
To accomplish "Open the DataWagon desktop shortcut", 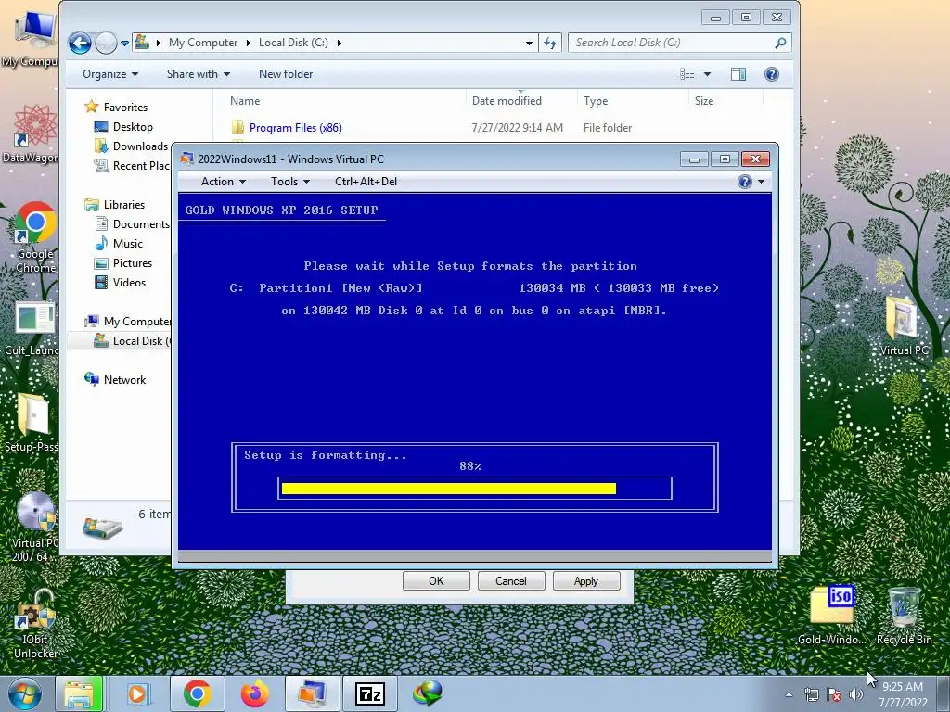I will pos(32,133).
